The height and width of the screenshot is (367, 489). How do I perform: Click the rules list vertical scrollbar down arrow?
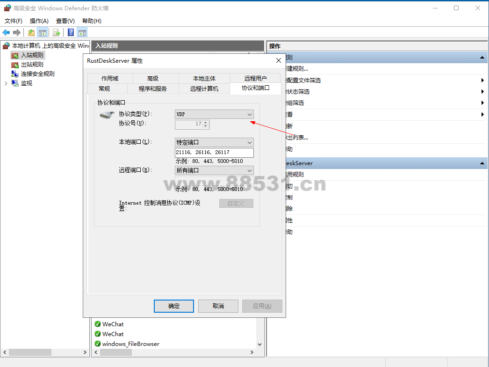click(260, 345)
